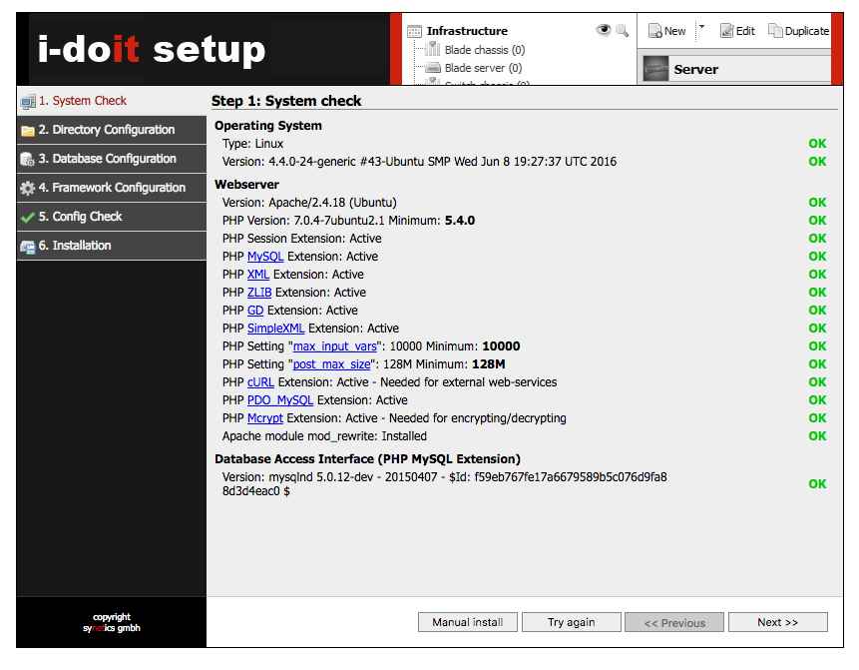Click the New document icon

[654, 31]
